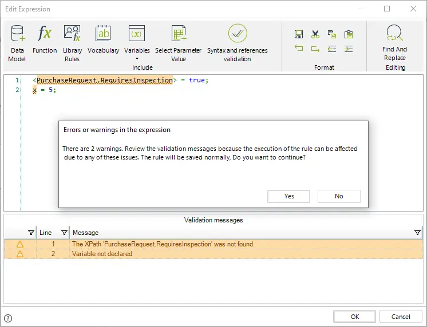Click No in the warnings dialog
This screenshot has width=427, height=327.
tap(339, 196)
